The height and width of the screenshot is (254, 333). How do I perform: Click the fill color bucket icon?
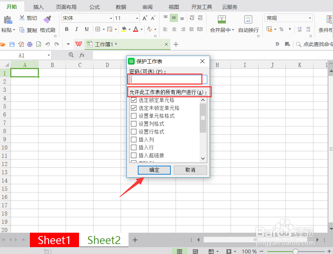click(124, 29)
